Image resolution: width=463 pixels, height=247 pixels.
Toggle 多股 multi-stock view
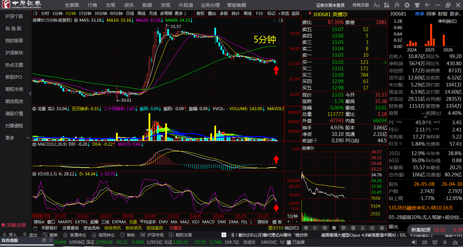pos(224,13)
